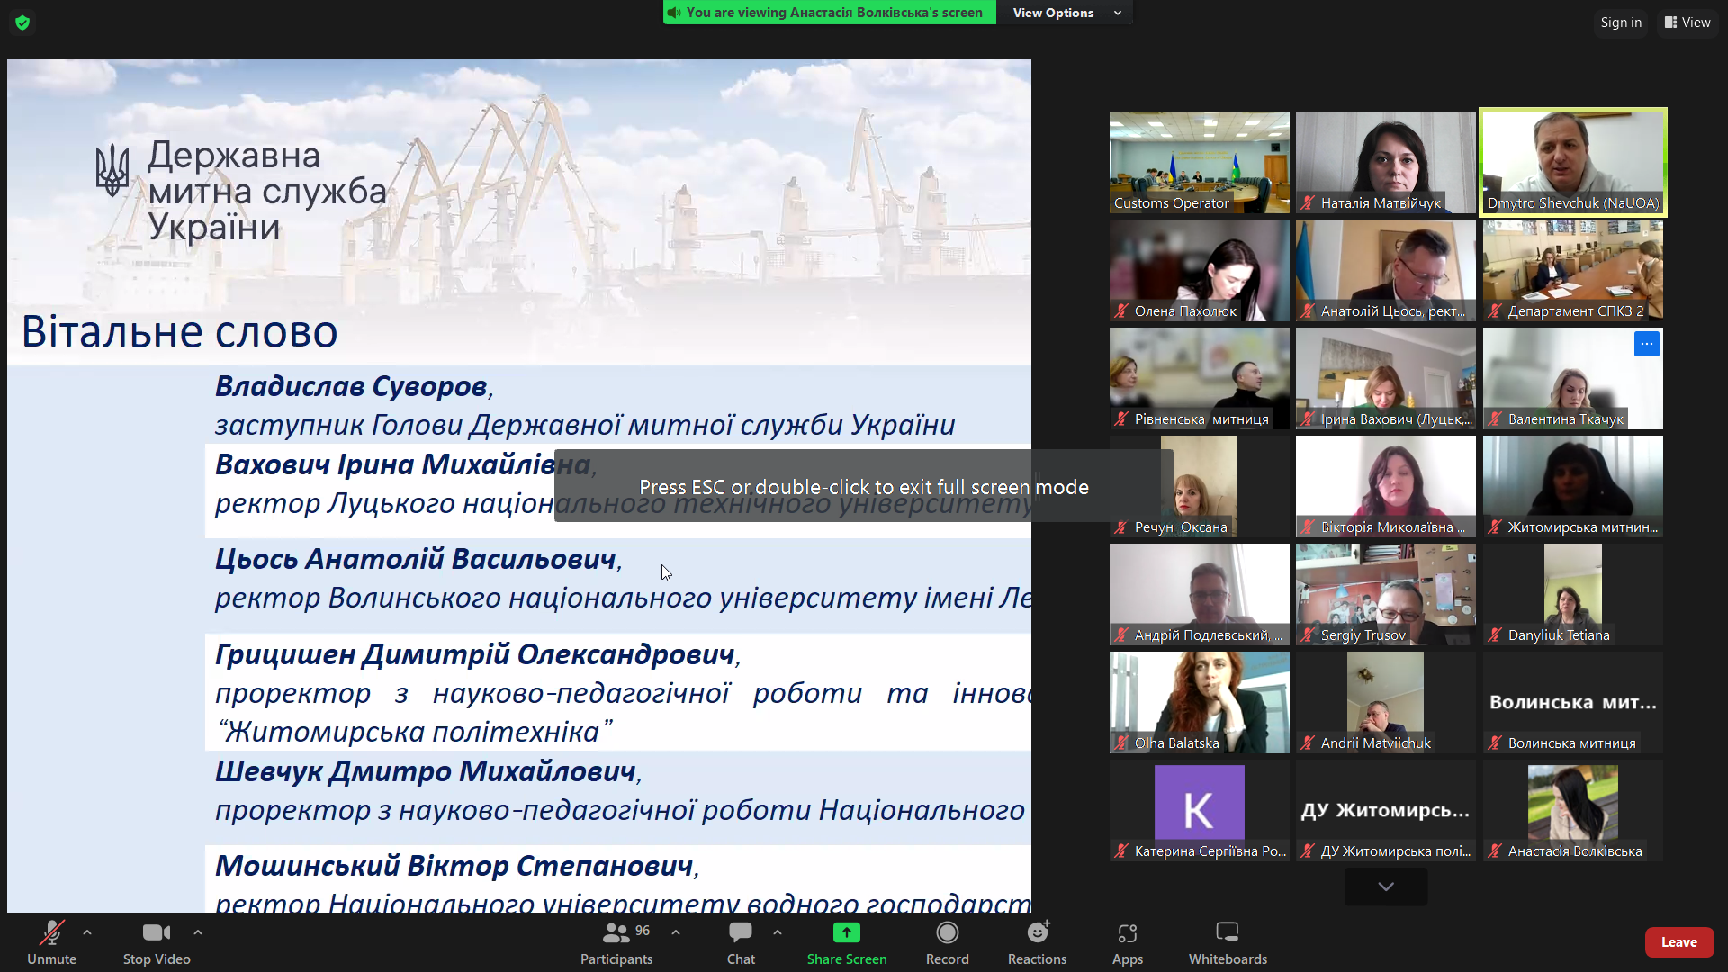Click the Leave button

click(1678, 941)
